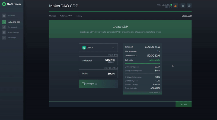217x120 pixels.
Task: Click the 5m DAI debt ceiling value
Action: (x=156, y=84)
